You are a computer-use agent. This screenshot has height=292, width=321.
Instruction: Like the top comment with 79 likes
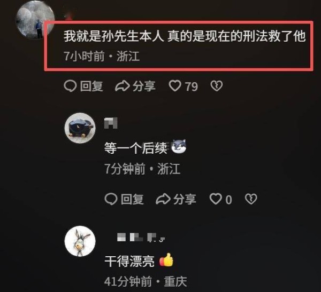coord(175,86)
